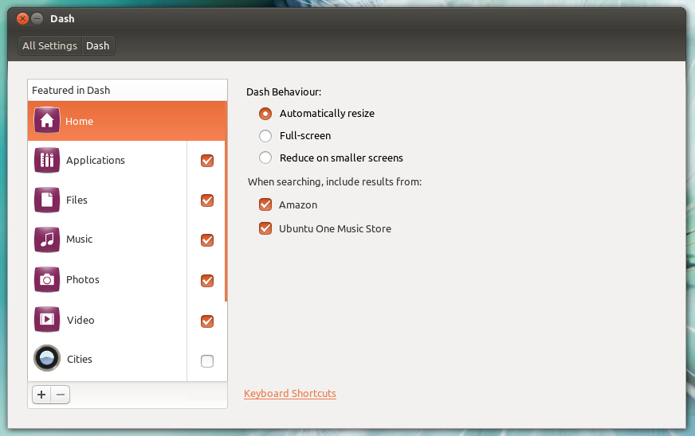Click the Dash breadcrumb button
Viewport: 695px width, 436px height.
click(x=98, y=45)
